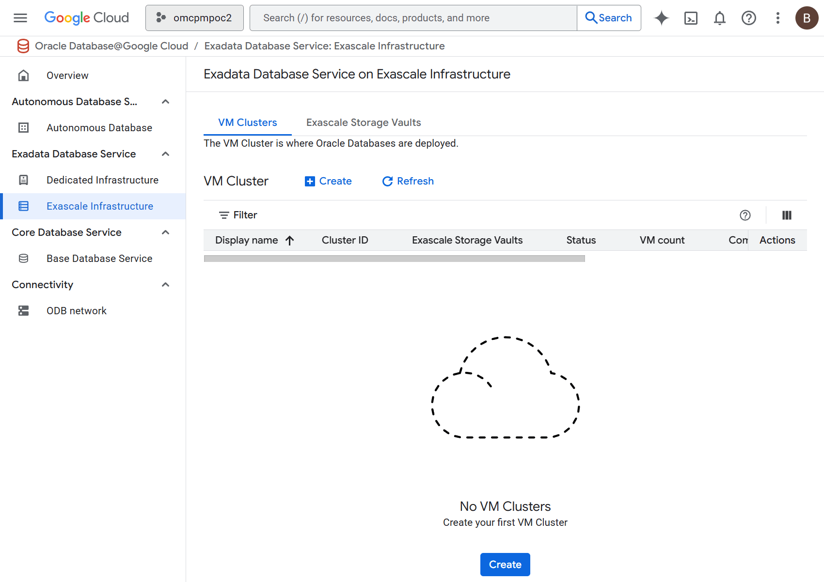The height and width of the screenshot is (582, 824).
Task: Open the account avatar in top bar
Action: (x=807, y=18)
